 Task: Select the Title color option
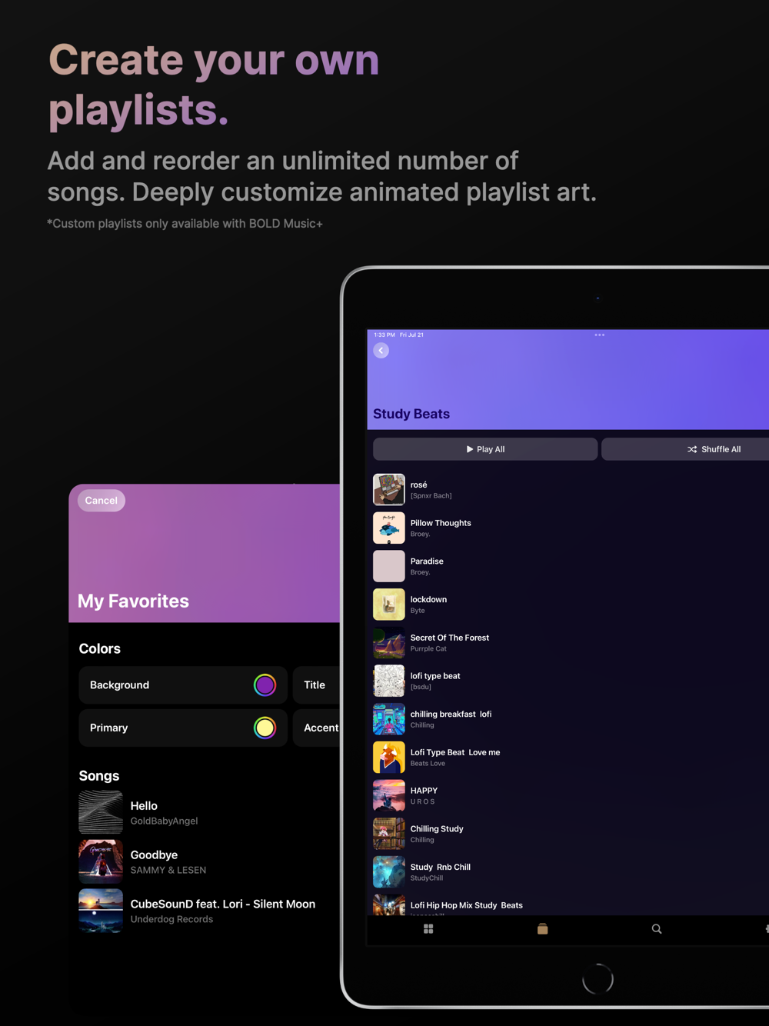tap(316, 685)
